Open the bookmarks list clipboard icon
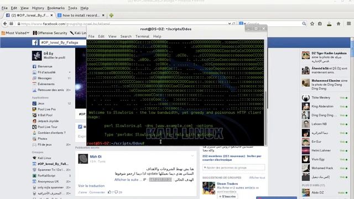 [320, 23]
